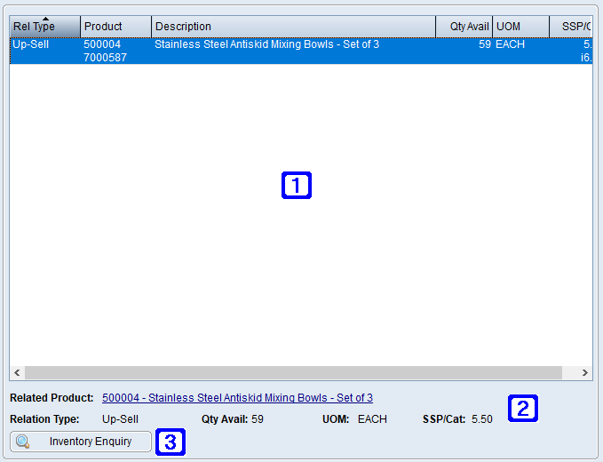Image resolution: width=603 pixels, height=462 pixels.
Task: Click the Qty Avail value 59 below the grid
Action: (258, 419)
